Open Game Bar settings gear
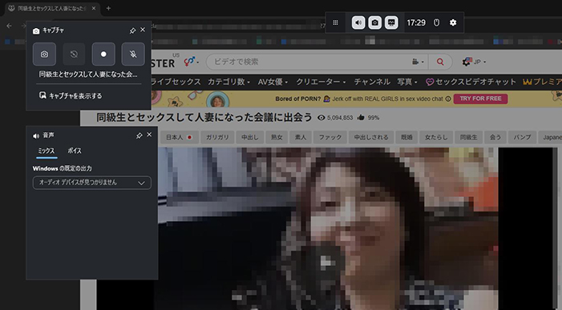 tap(453, 23)
